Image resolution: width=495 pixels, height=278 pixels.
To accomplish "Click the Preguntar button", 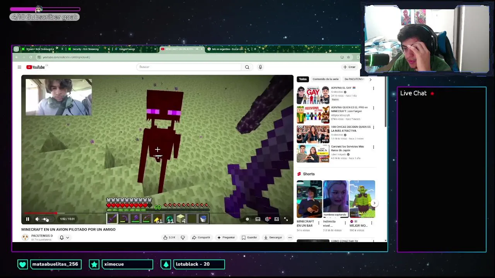I will point(226,237).
